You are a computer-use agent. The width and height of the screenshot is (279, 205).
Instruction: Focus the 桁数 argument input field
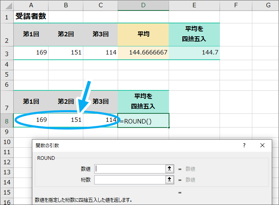(130, 180)
